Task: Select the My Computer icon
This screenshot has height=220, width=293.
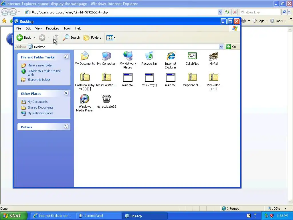Action: pos(106,58)
